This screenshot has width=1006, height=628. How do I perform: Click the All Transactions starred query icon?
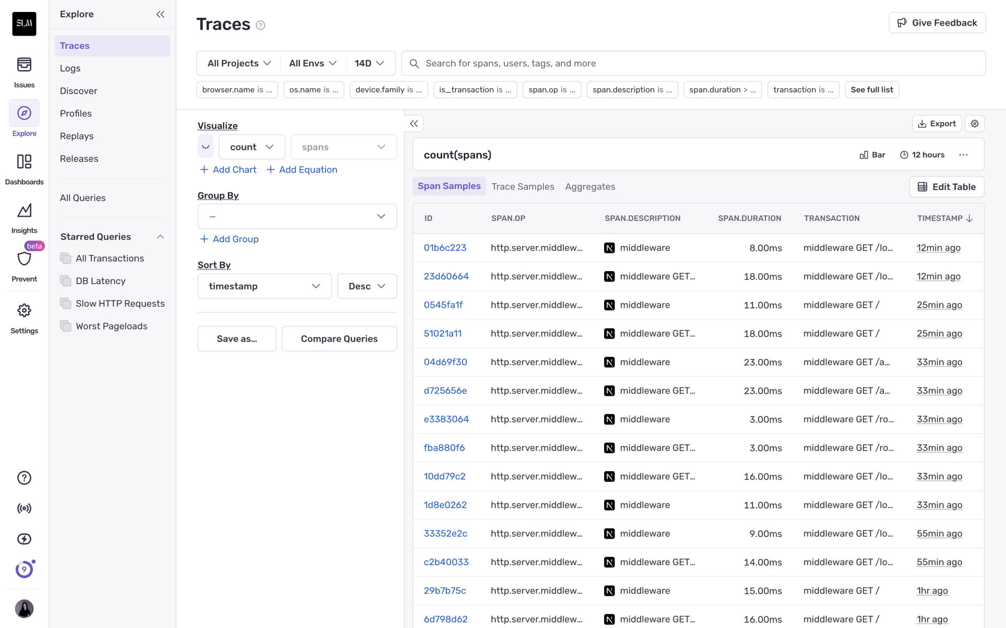(65, 258)
